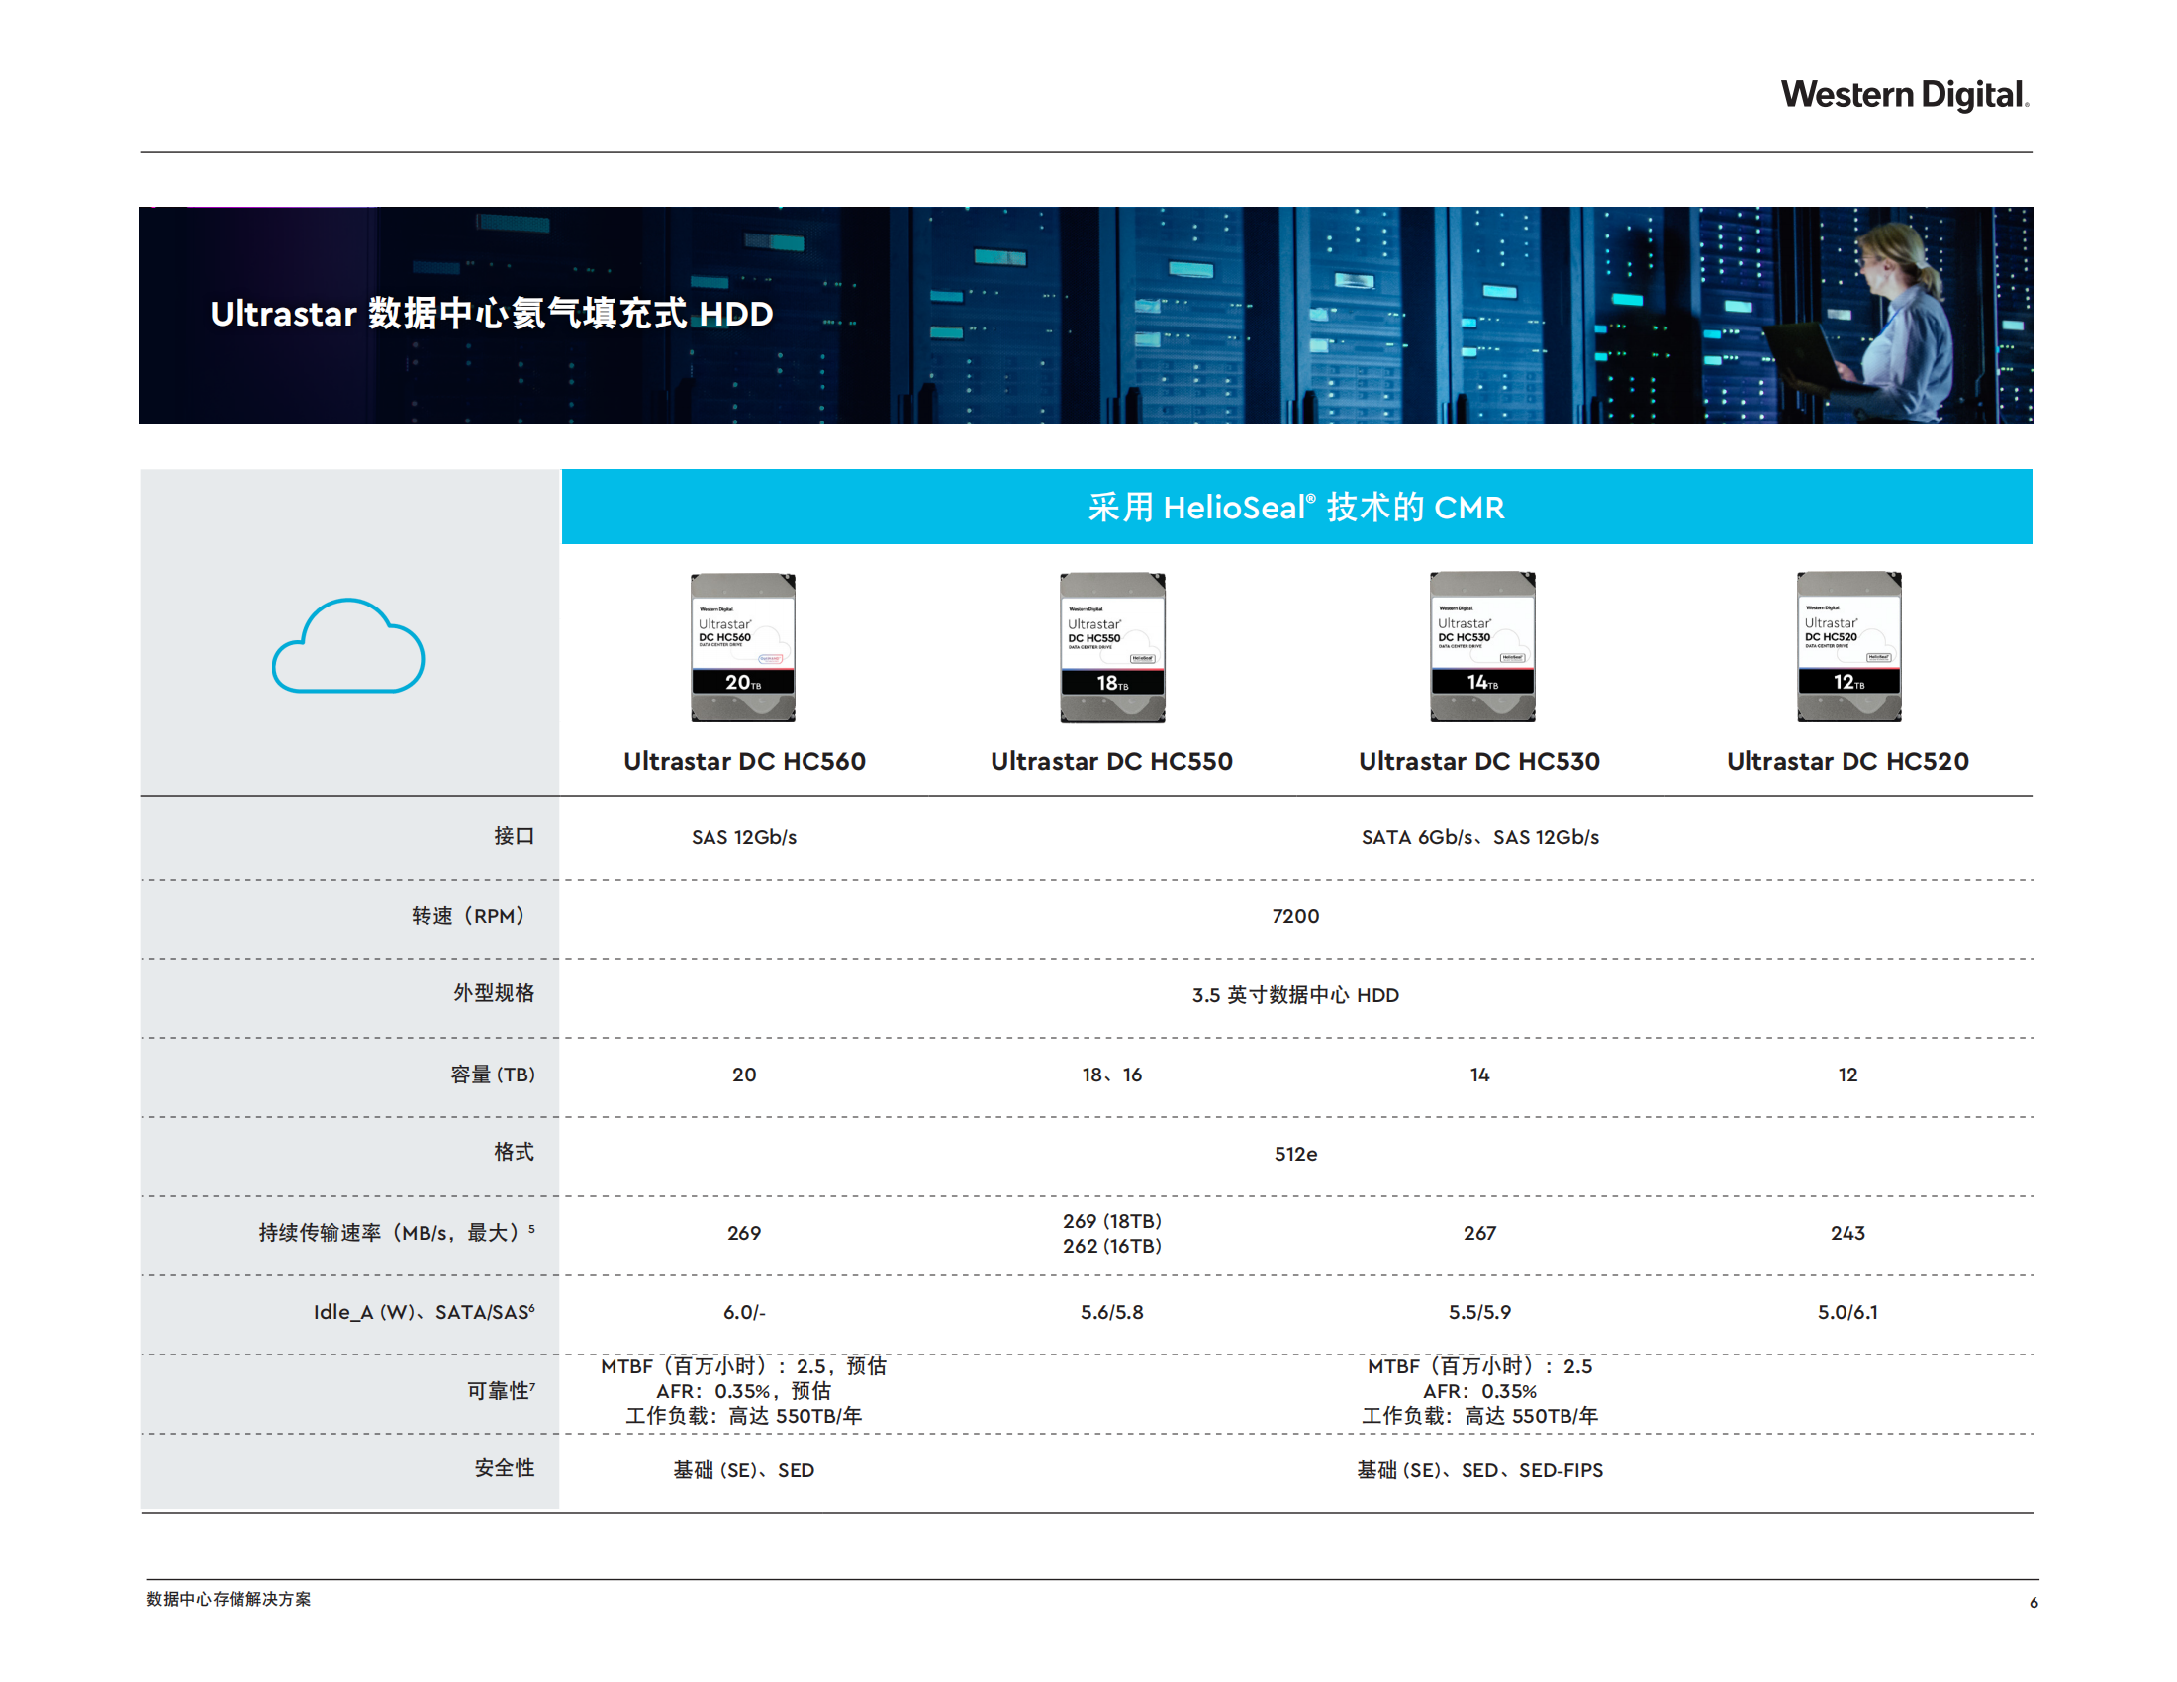
Task: Click the '格式' row label
Action: [x=515, y=1152]
